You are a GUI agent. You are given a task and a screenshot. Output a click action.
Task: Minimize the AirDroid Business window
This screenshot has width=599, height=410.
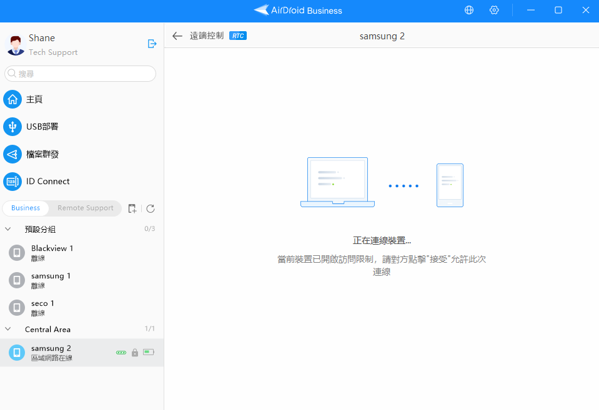tap(531, 11)
